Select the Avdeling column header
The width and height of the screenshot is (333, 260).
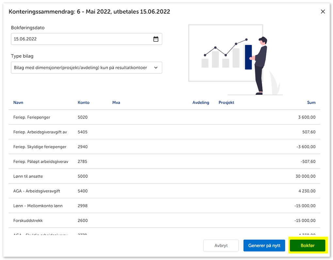[201, 102]
